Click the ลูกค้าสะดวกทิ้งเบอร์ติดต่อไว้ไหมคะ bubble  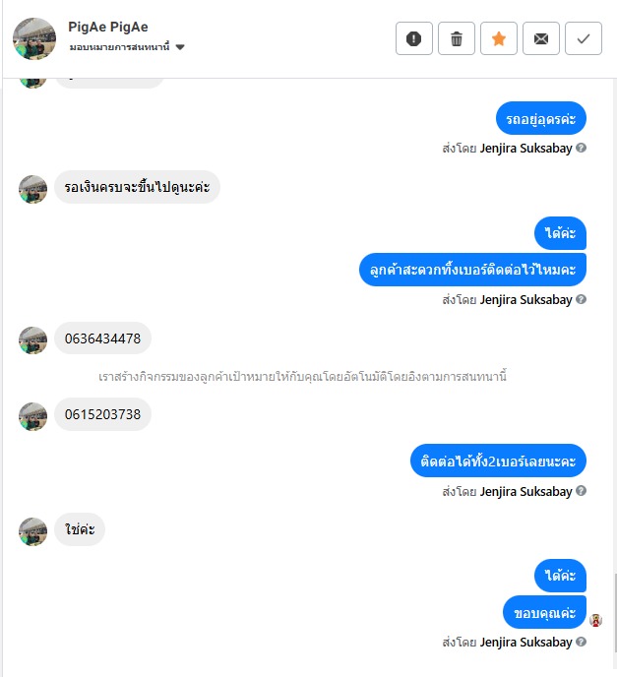[472, 270]
